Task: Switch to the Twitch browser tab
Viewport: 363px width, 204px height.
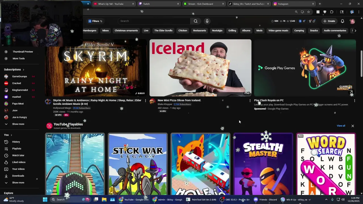Action: [159, 4]
